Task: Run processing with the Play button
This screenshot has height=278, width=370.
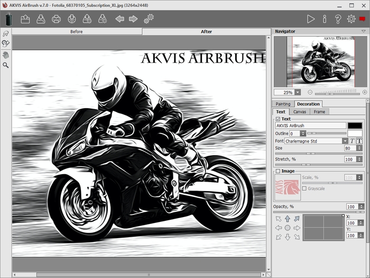Action: [311, 19]
